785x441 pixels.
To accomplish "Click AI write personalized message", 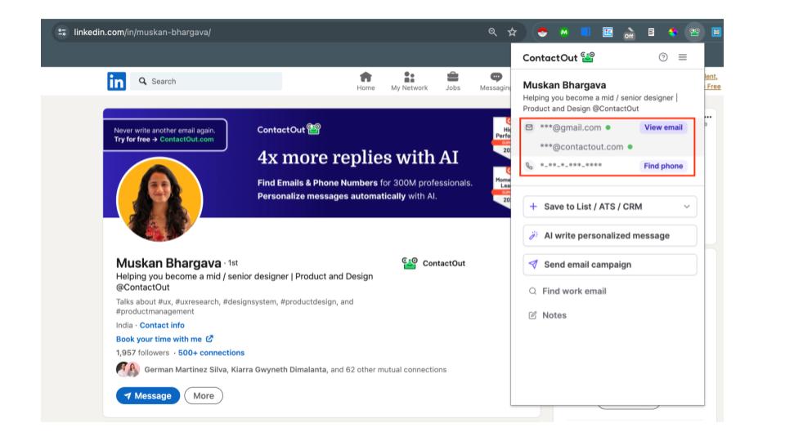I will pos(609,235).
